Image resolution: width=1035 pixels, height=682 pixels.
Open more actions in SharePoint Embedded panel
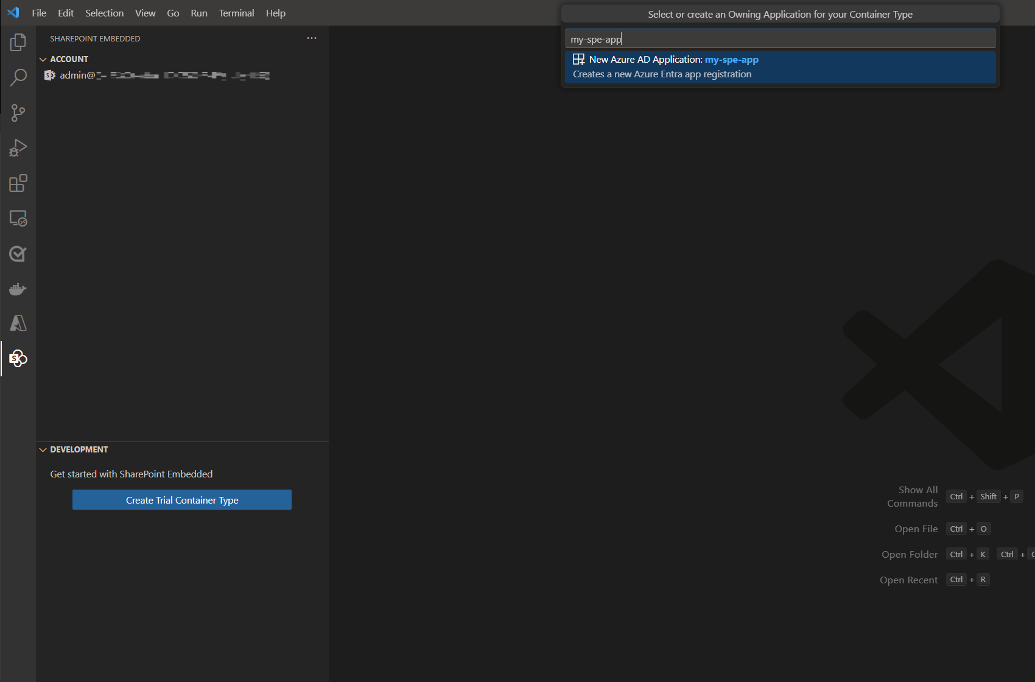pyautogui.click(x=312, y=38)
